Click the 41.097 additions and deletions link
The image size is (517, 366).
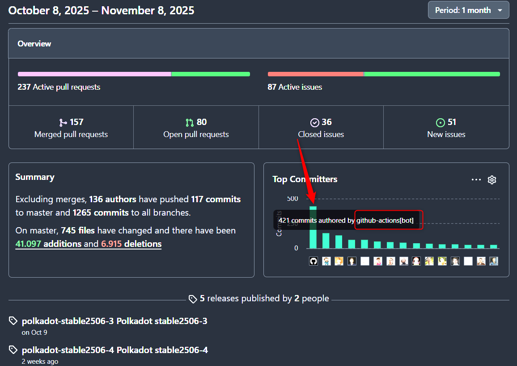click(x=88, y=244)
